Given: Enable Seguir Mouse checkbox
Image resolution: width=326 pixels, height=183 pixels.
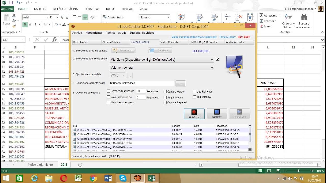Looking at the screenshot, I should click(x=165, y=97).
